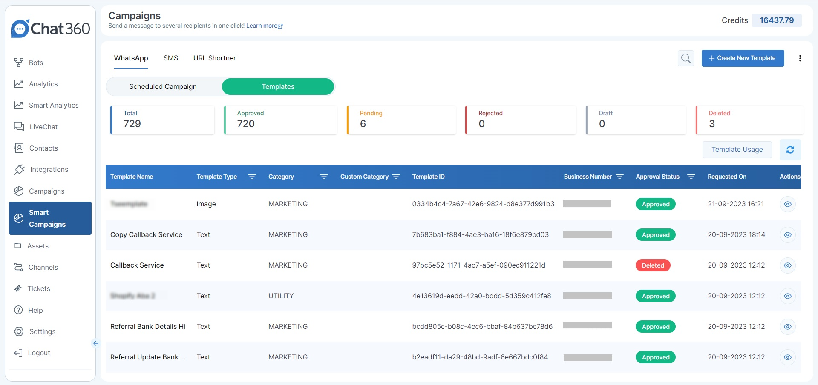The width and height of the screenshot is (818, 385).
Task: Click Referral Bank Details Hi name
Action: [148, 327]
